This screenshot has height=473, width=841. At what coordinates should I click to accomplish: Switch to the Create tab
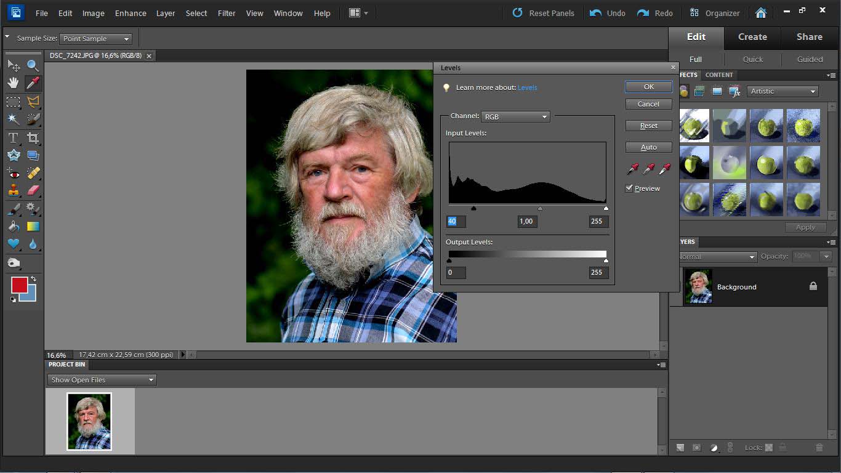coord(752,37)
